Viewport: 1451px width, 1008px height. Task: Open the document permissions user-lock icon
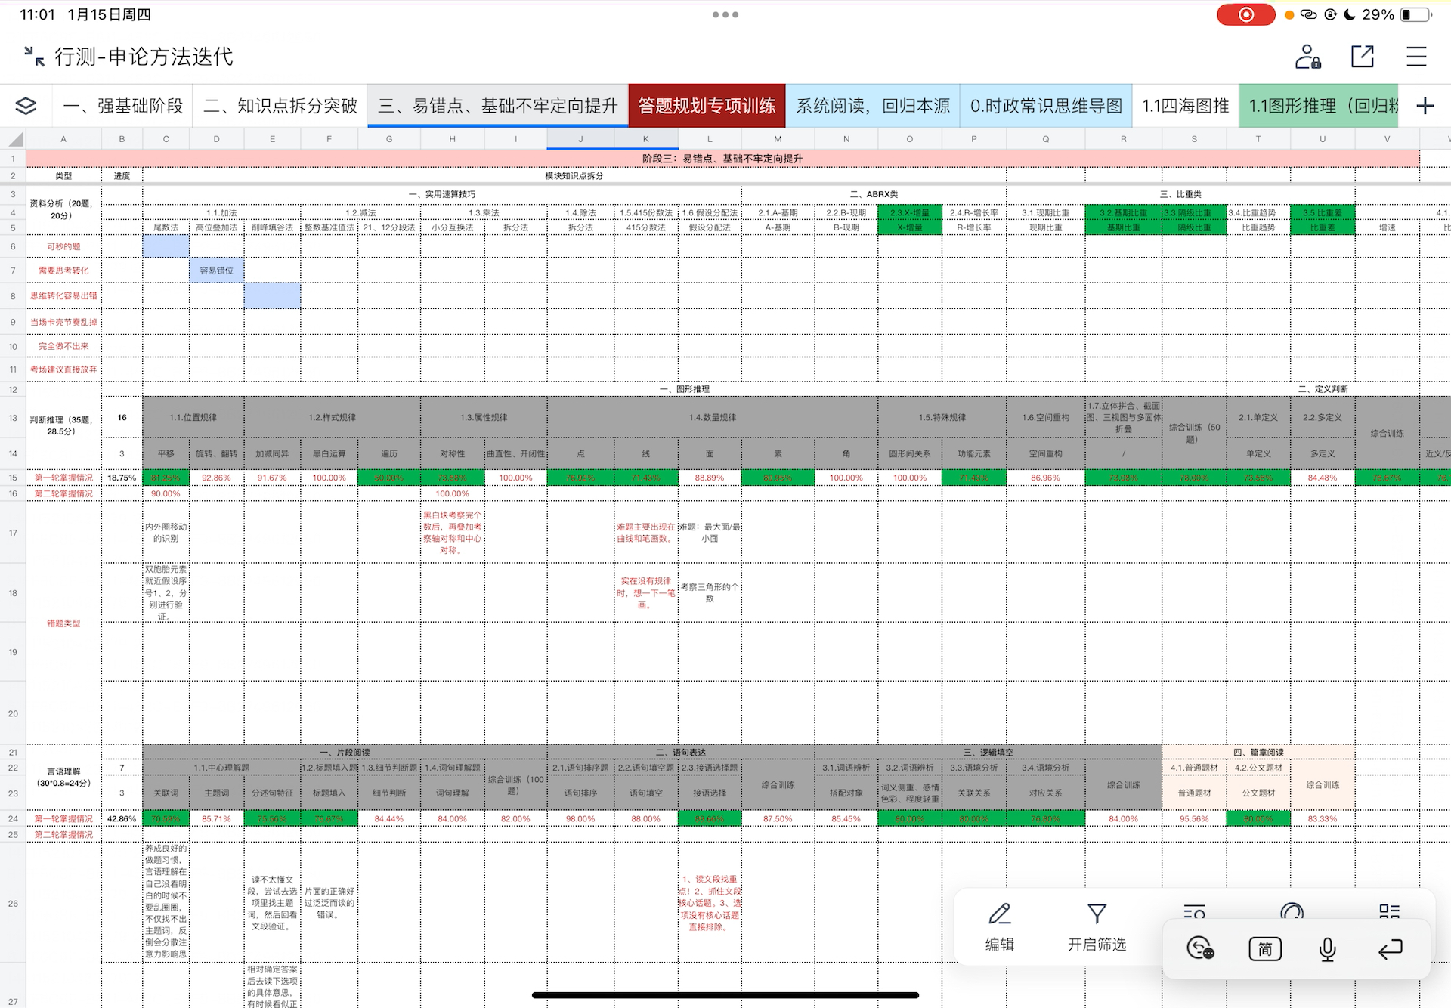(1307, 56)
